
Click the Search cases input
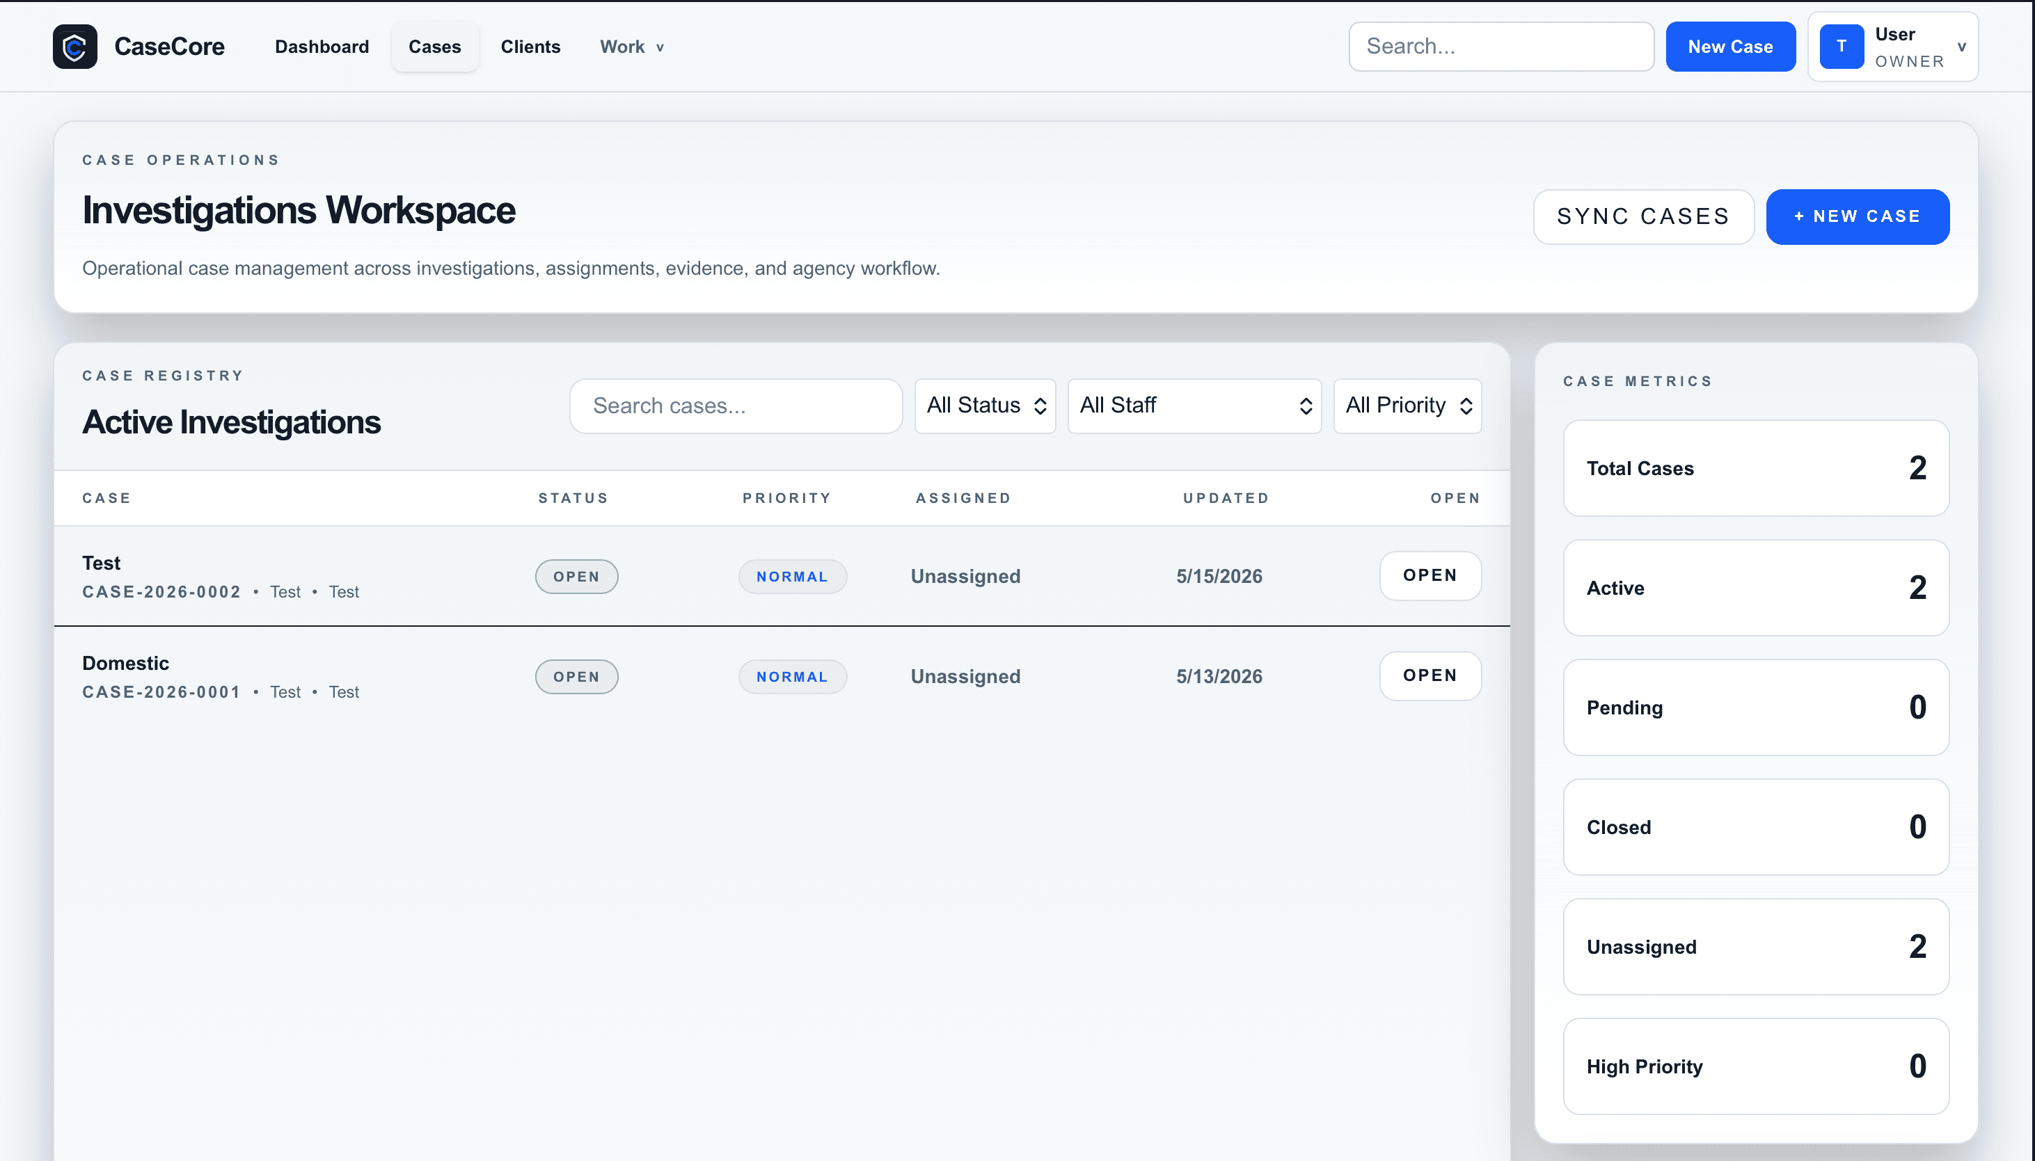[x=736, y=406]
